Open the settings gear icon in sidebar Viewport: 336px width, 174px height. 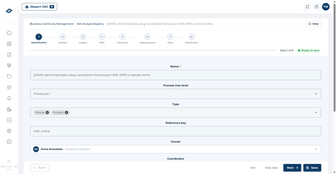pyautogui.click(x=9, y=131)
